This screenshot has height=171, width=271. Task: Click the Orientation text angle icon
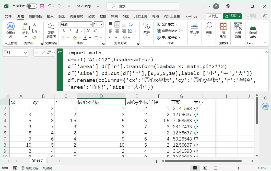[125, 37]
